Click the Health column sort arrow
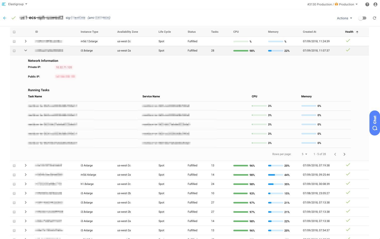380x239 pixels. tap(357, 32)
